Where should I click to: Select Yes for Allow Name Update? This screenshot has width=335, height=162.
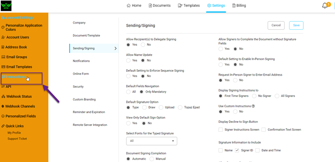[128, 61]
